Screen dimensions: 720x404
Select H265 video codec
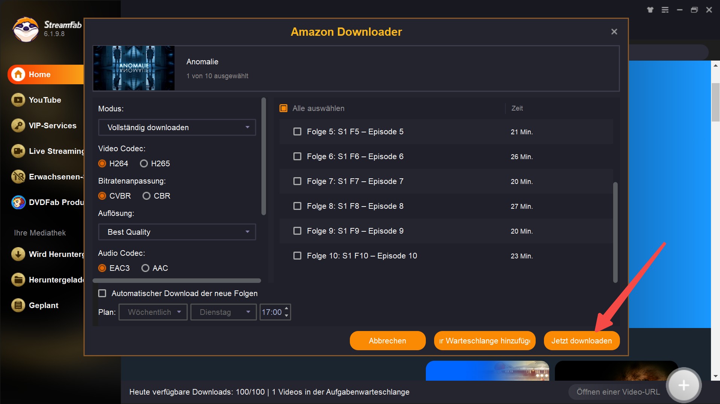(x=144, y=164)
